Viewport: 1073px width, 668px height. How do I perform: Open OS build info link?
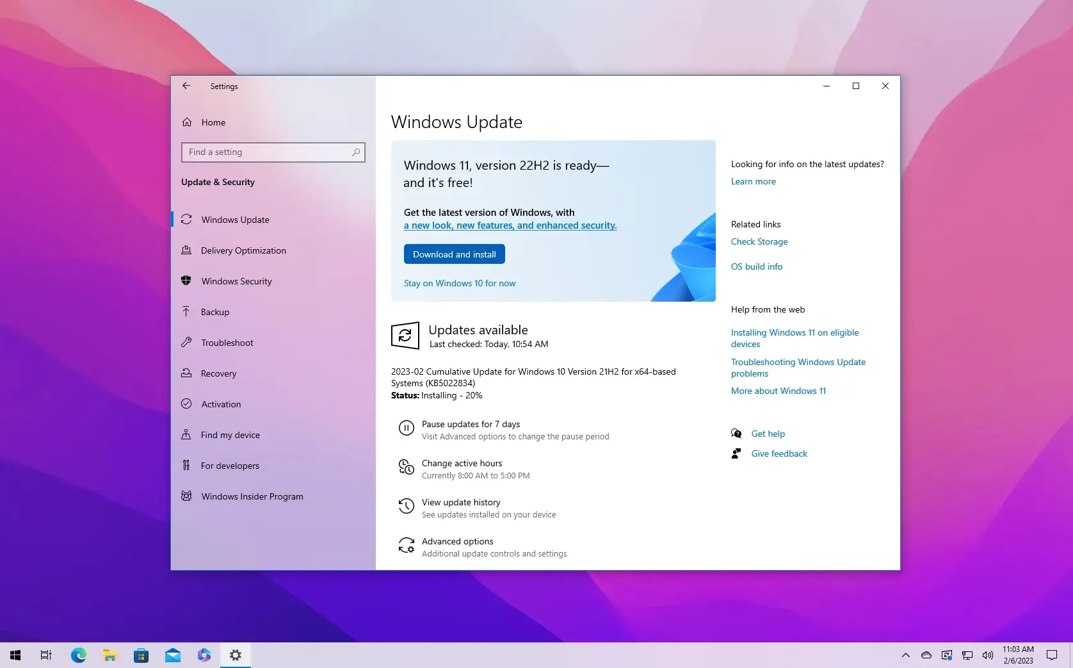pyautogui.click(x=757, y=266)
